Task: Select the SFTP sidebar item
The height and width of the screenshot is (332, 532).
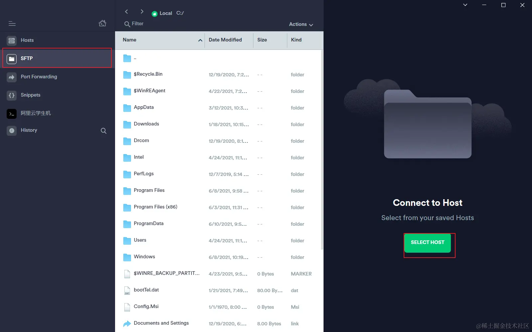Action: point(57,58)
